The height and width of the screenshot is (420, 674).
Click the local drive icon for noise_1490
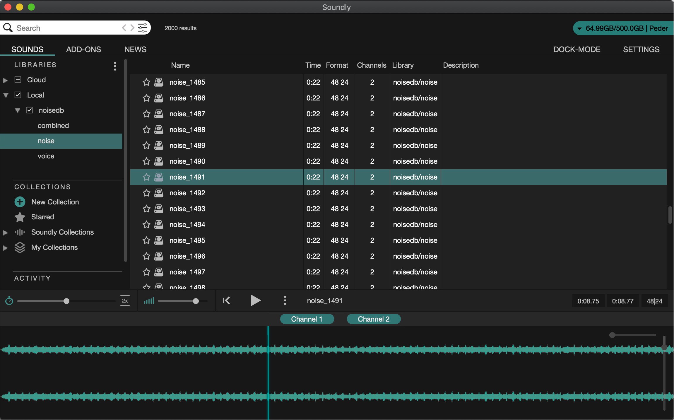pos(159,161)
